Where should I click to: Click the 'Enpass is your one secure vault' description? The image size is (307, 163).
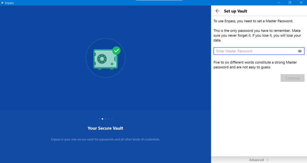point(105,140)
